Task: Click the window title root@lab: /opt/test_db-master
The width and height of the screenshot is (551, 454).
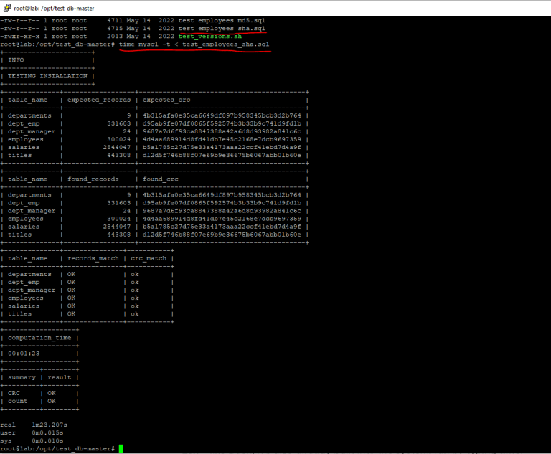Action: [x=54, y=8]
